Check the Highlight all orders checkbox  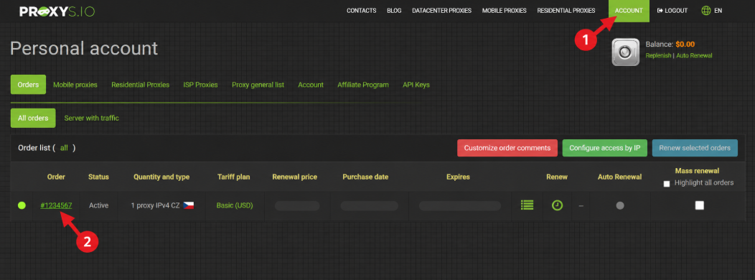tap(667, 184)
